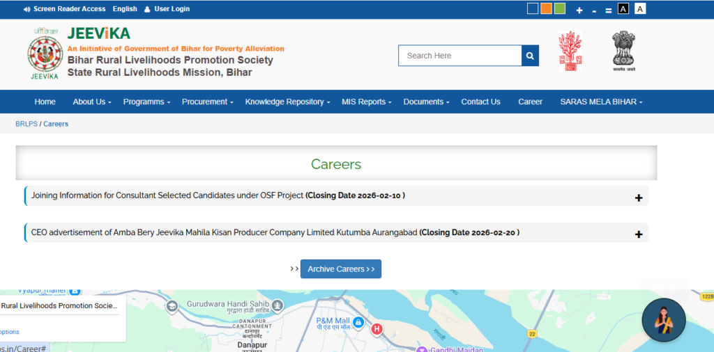Click the 'Closing Date 2026-02-20' text
The image size is (714, 352).
coord(469,232)
